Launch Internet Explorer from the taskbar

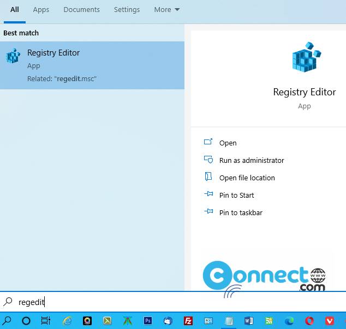67,321
